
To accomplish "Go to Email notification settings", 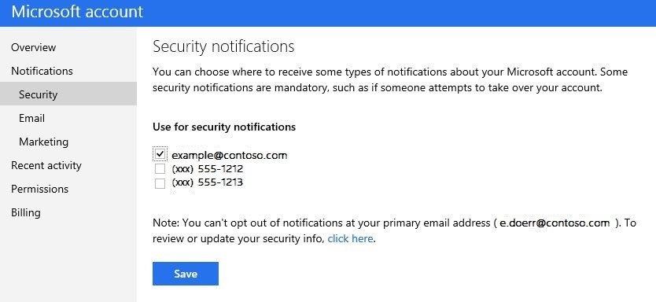I will (31, 118).
